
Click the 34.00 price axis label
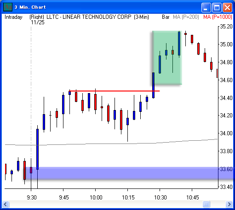tap(226, 133)
